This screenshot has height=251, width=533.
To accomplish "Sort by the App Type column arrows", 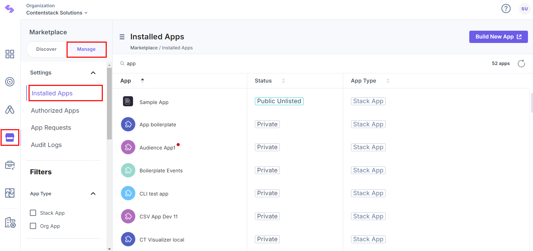I will (x=388, y=81).
